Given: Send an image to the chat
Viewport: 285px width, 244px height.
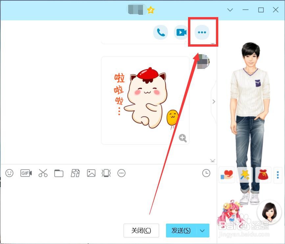Looking at the screenshot, I should tap(91, 173).
